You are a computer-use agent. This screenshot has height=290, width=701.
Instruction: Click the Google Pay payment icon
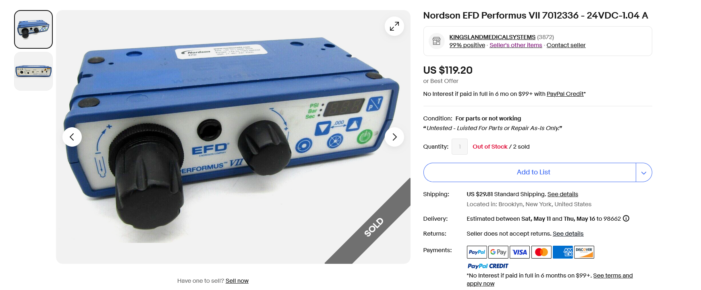[498, 252]
